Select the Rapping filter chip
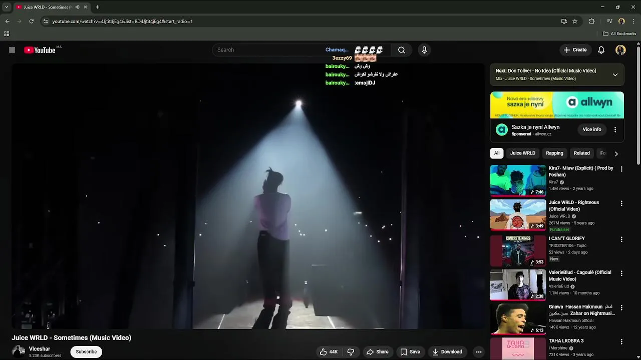641x360 pixels. click(x=554, y=153)
